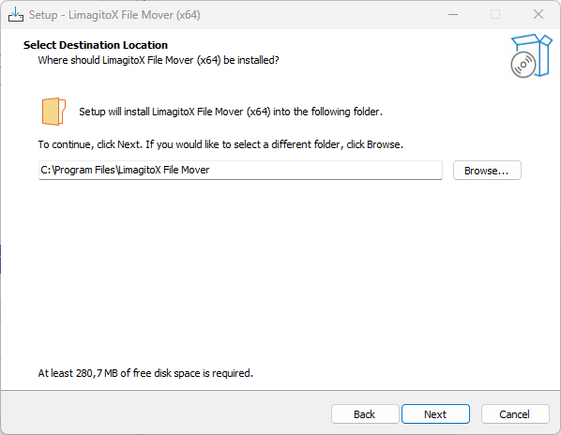Click the 'Setup - LimagitoX File Mover (x64)' window title
The height and width of the screenshot is (435, 561).
[114, 15]
